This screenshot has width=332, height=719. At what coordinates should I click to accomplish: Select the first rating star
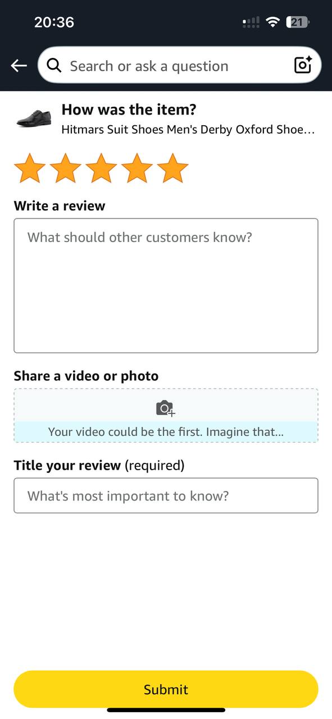click(29, 169)
